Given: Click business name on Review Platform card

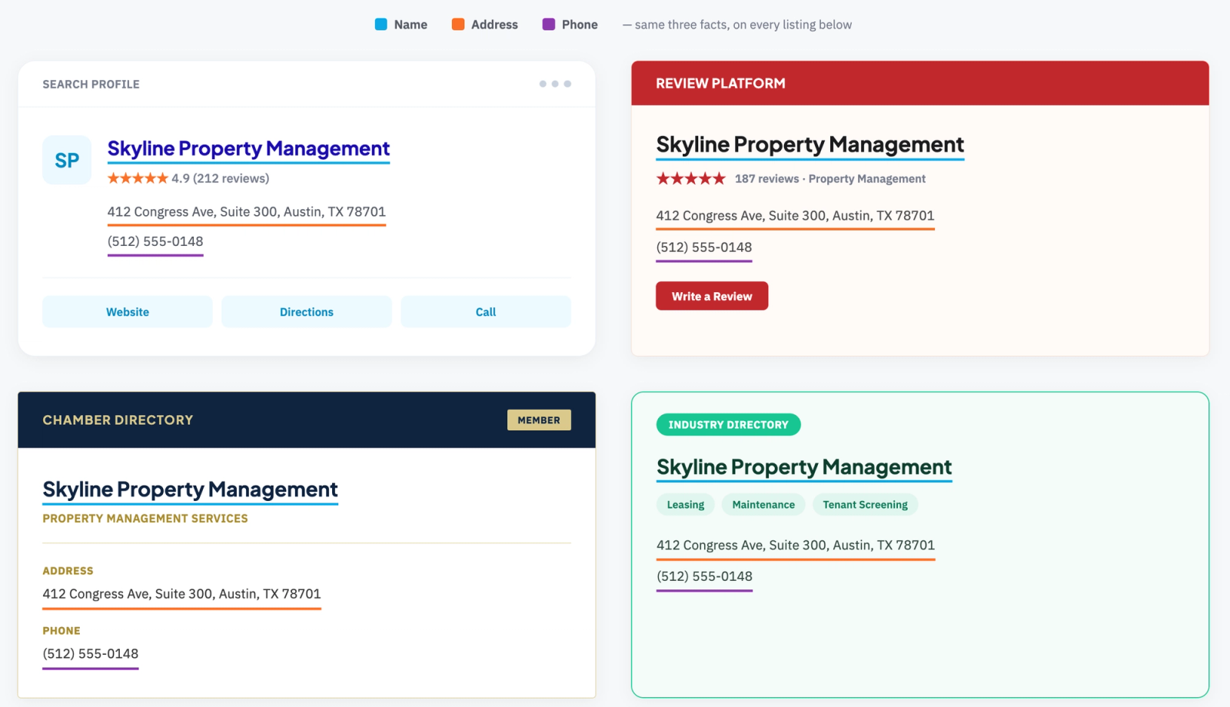Looking at the screenshot, I should 810,144.
